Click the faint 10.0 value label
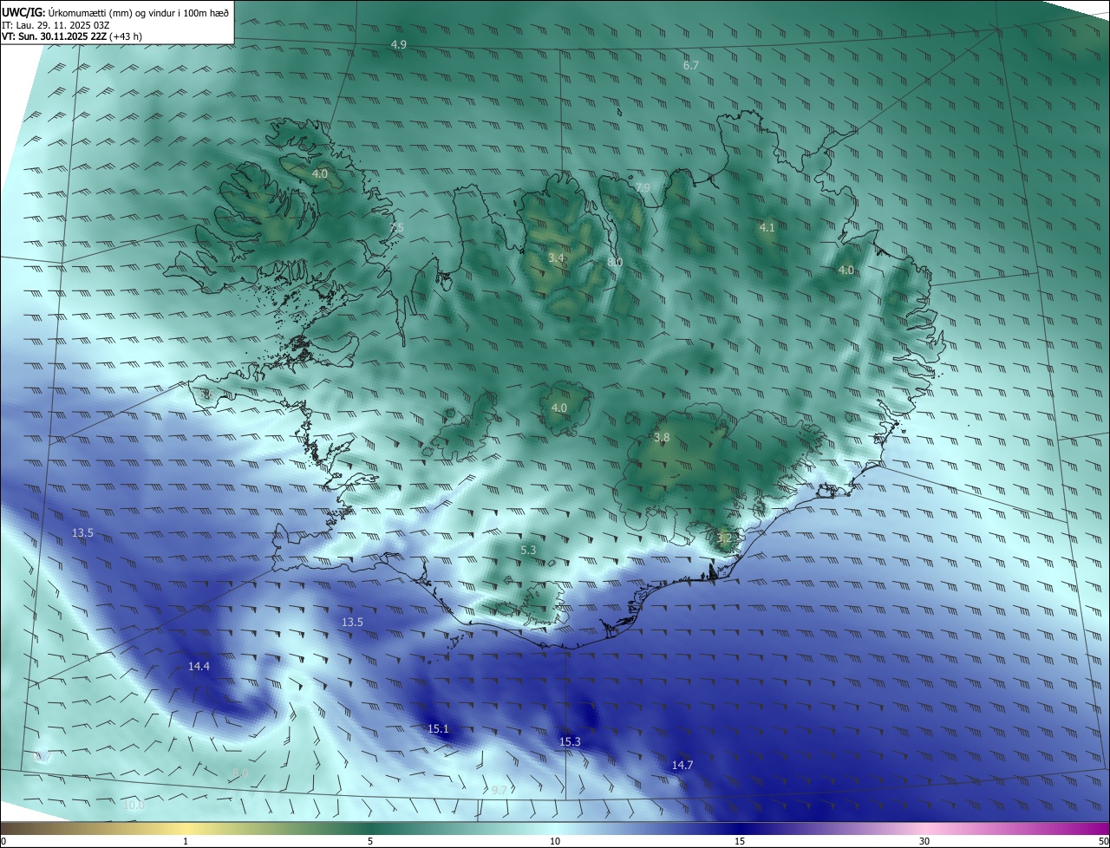The image size is (1110, 848). point(134,806)
